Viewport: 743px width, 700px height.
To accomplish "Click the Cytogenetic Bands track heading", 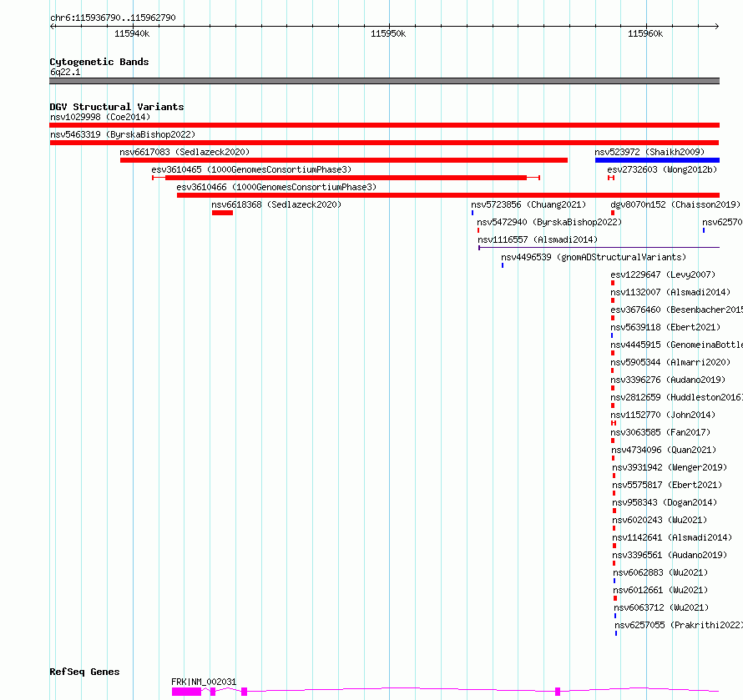I will point(99,62).
